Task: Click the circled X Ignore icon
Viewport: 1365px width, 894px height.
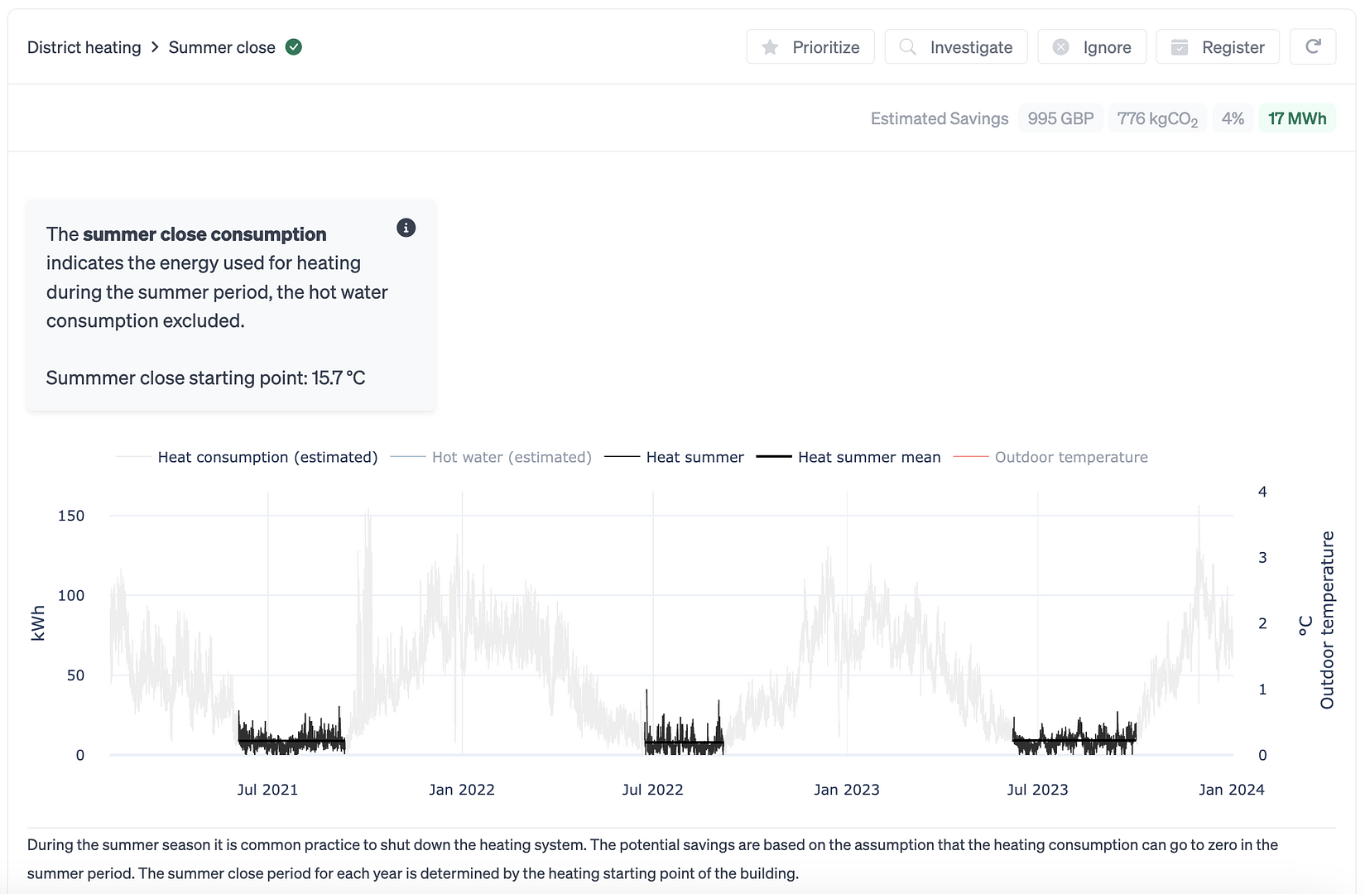Action: [x=1060, y=47]
